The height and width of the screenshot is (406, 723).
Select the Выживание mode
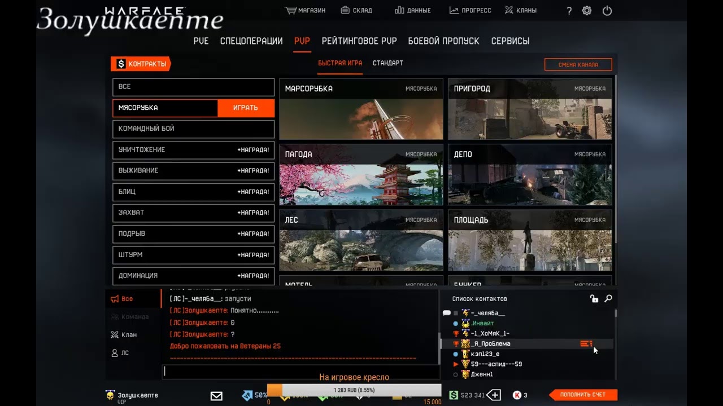[x=194, y=171]
